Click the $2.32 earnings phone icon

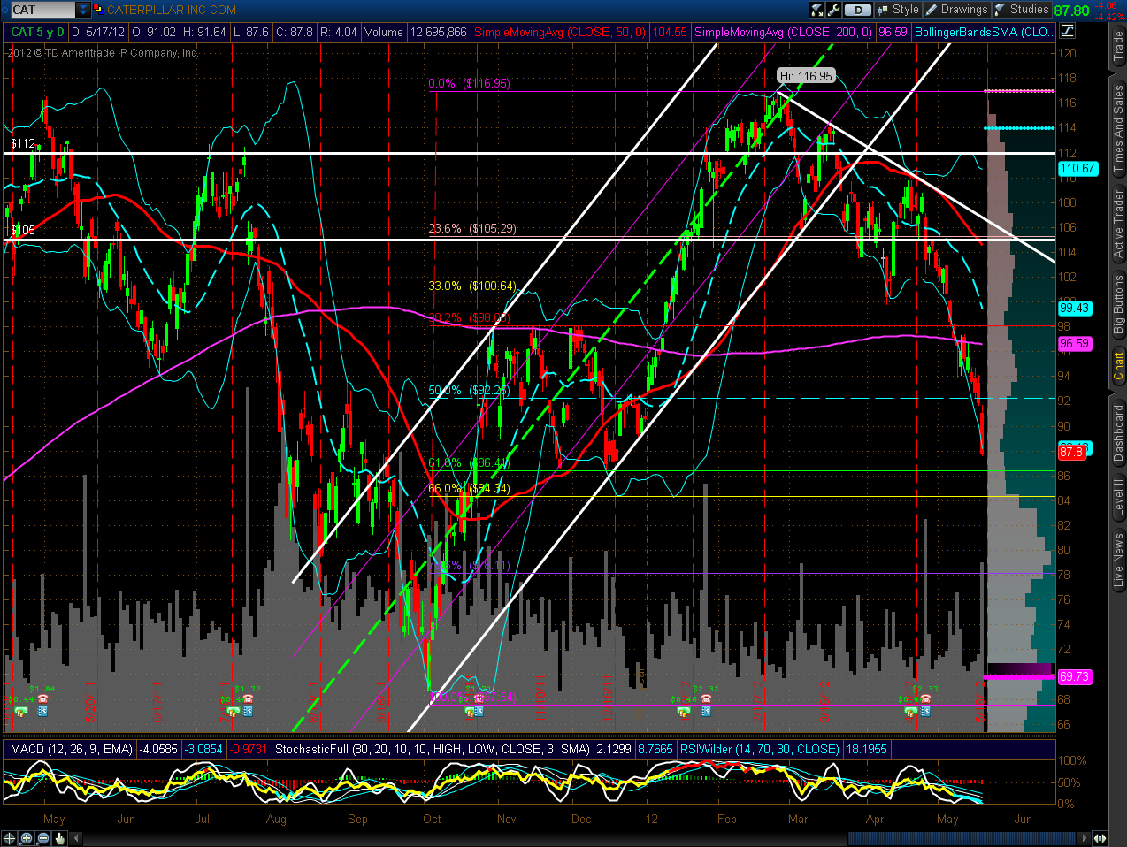[x=706, y=698]
